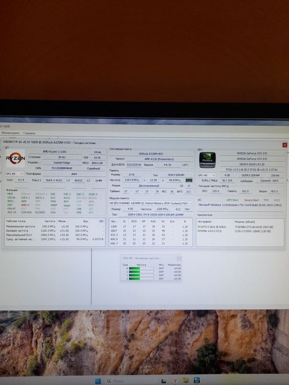Select the 666.7 memory timing row
Image resolution: width=289 pixels, height=385 pixels.
coord(150,244)
